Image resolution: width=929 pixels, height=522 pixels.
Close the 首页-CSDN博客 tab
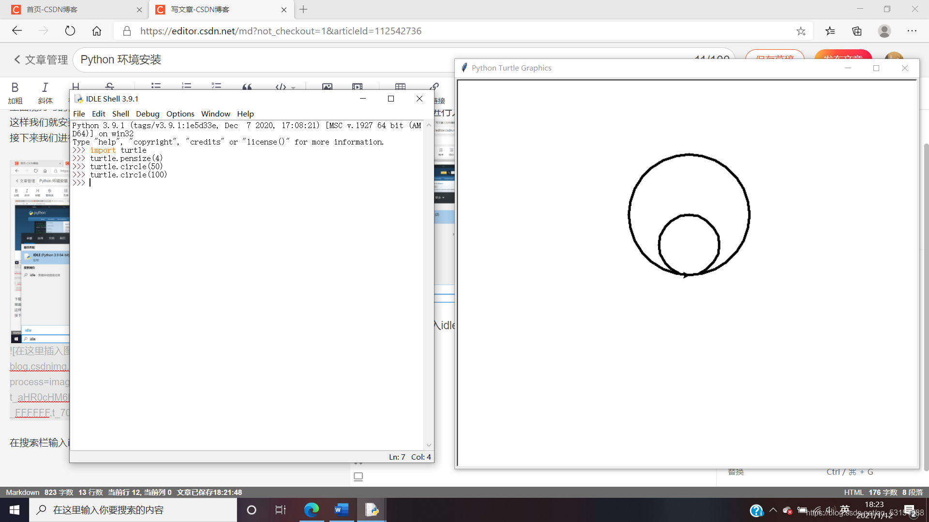[139, 10]
